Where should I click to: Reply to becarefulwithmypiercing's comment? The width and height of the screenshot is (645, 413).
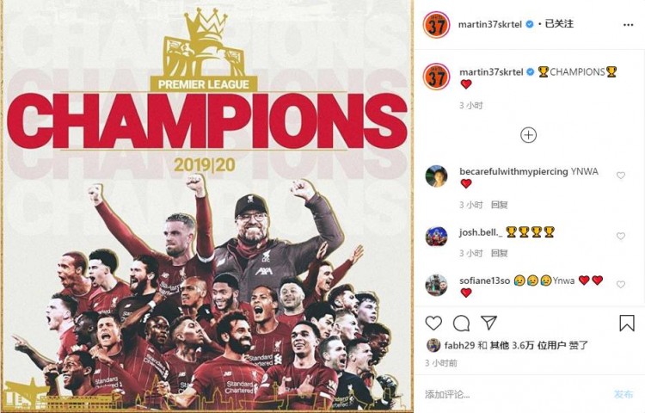pyautogui.click(x=500, y=205)
